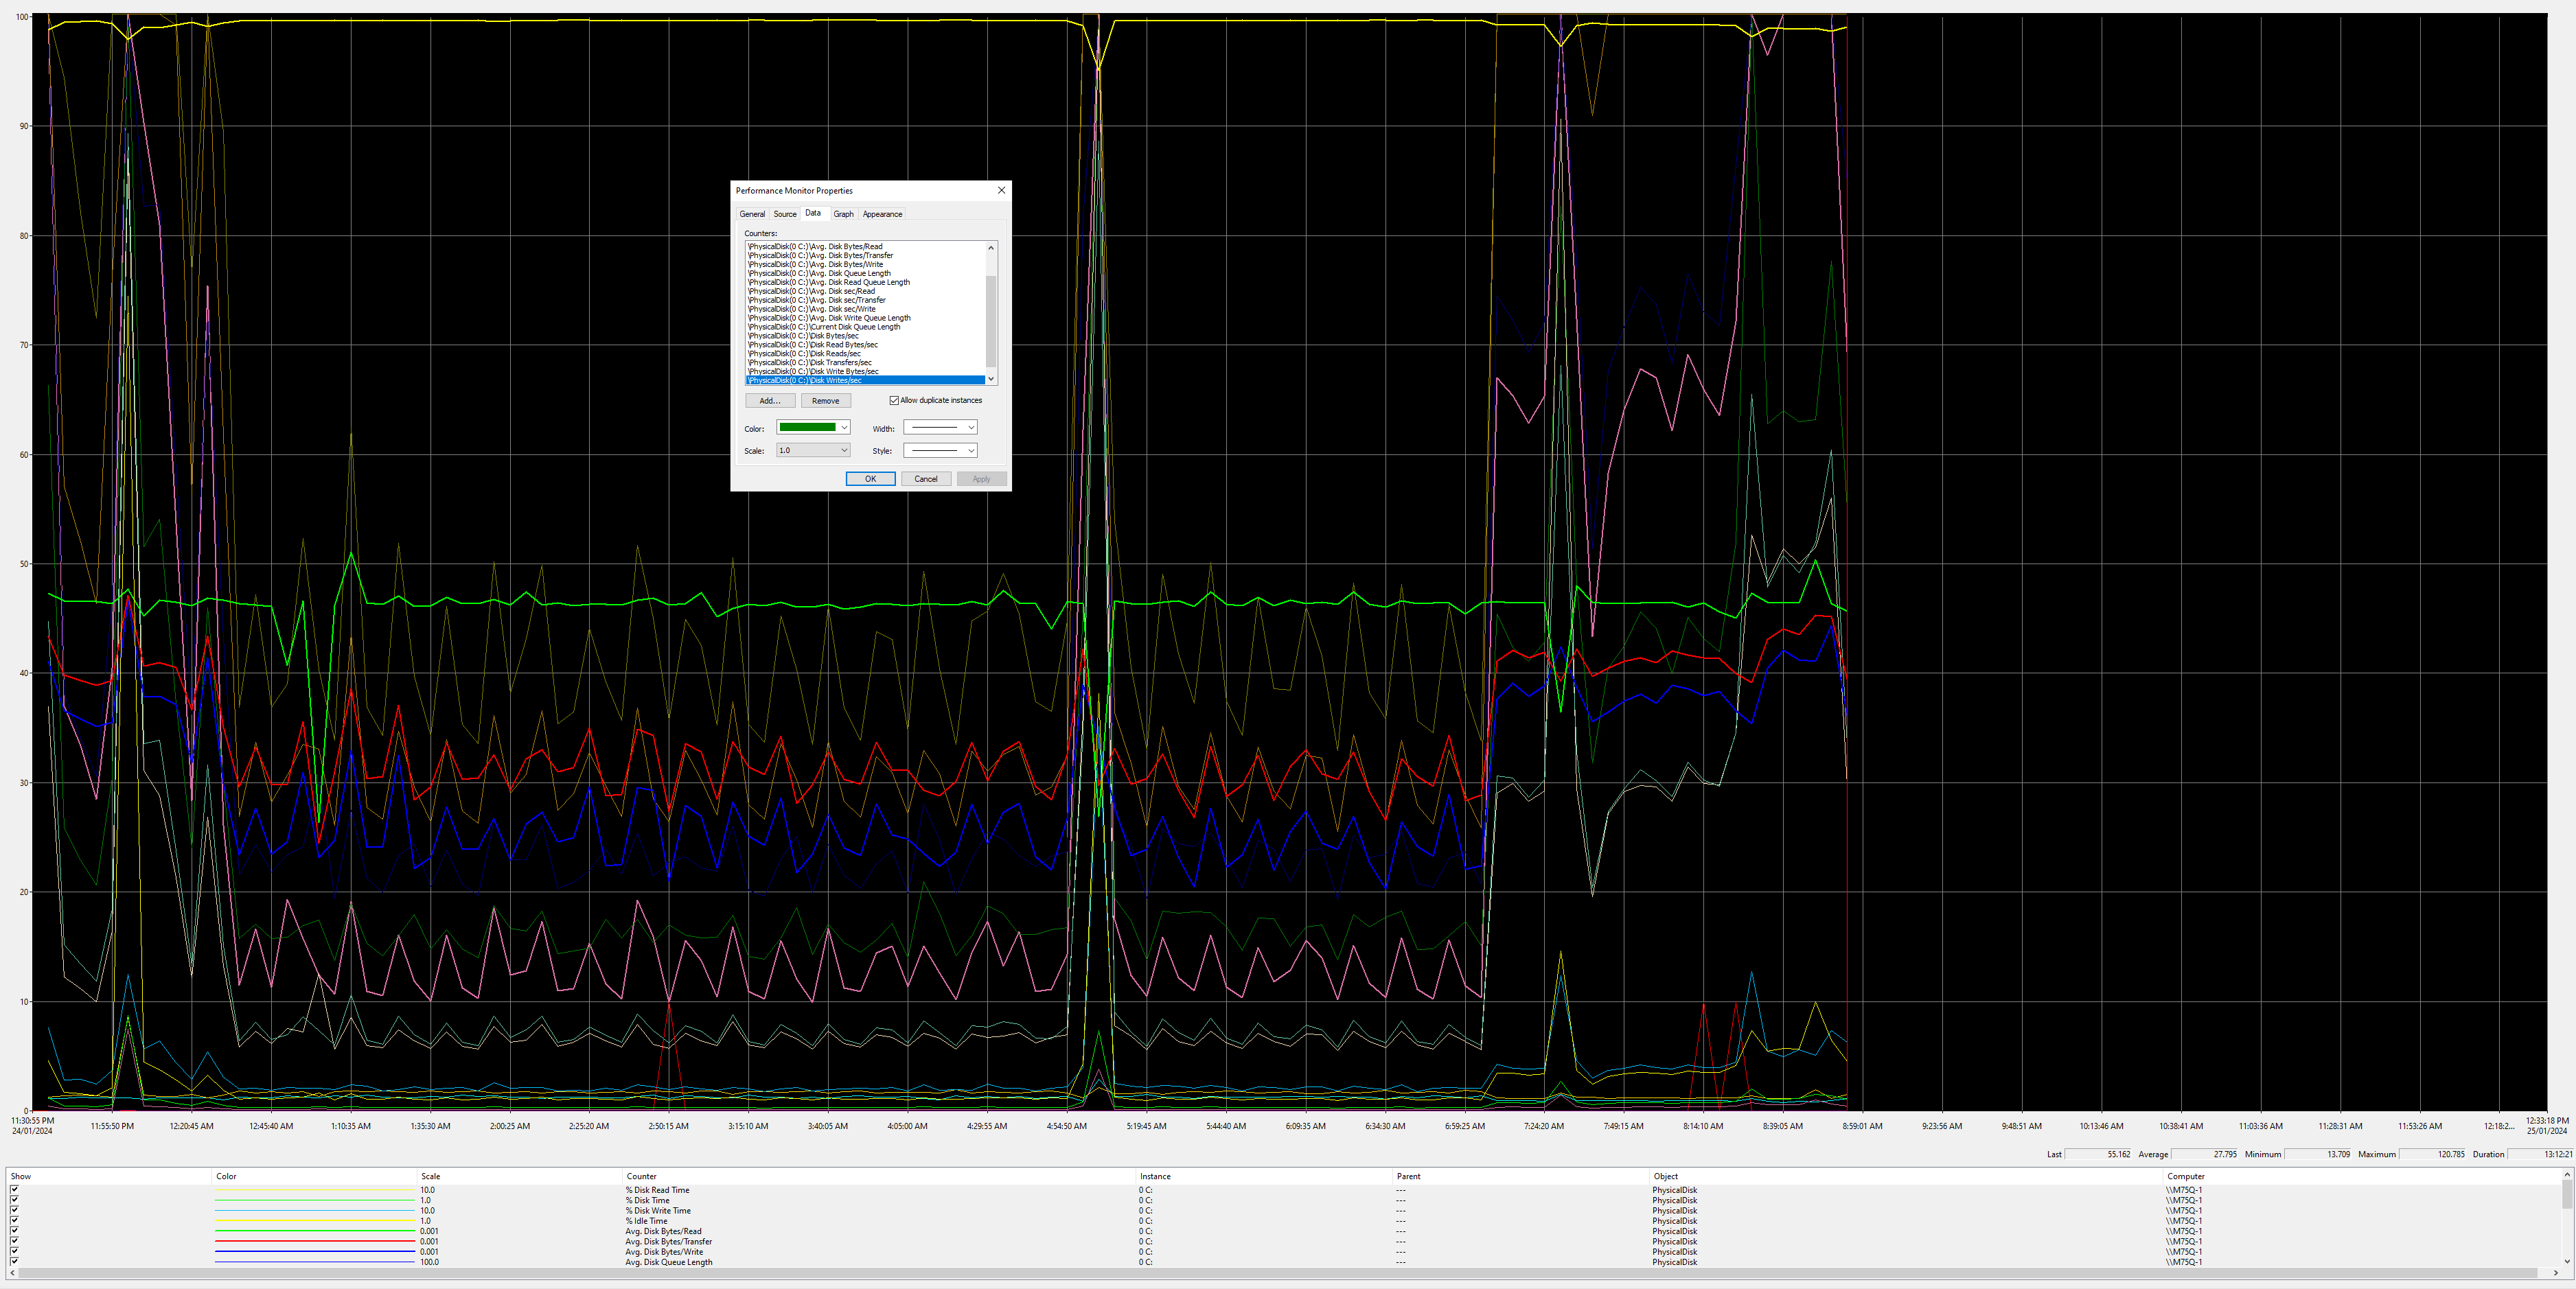Expand the Scale dropdown
The height and width of the screenshot is (1289, 2576).
813,451
